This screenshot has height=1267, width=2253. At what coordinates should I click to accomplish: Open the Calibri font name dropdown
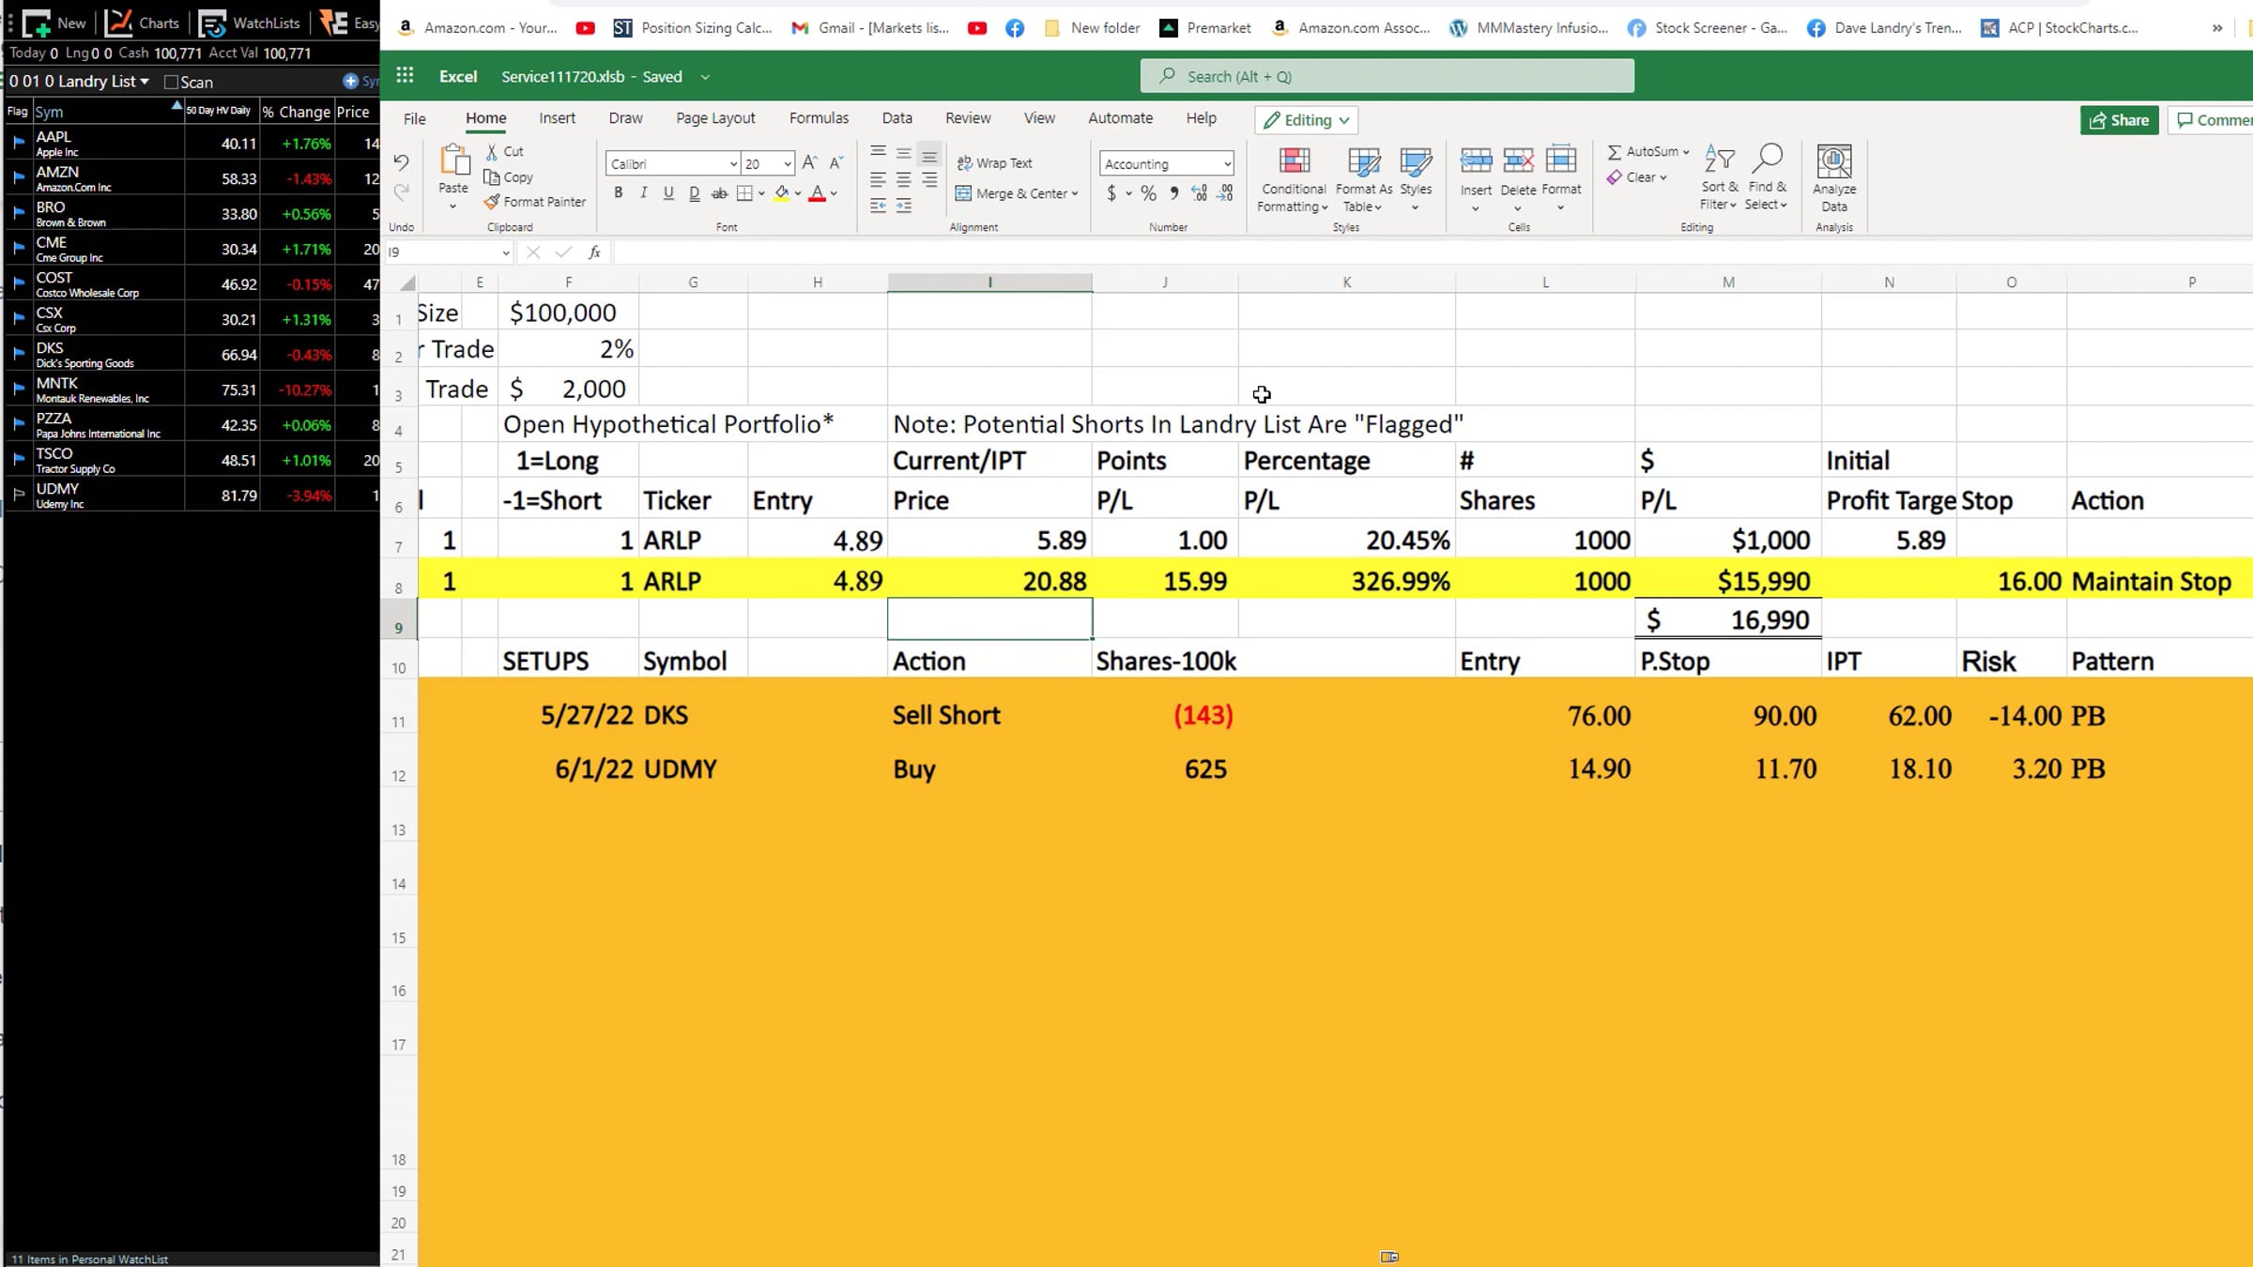click(x=733, y=164)
